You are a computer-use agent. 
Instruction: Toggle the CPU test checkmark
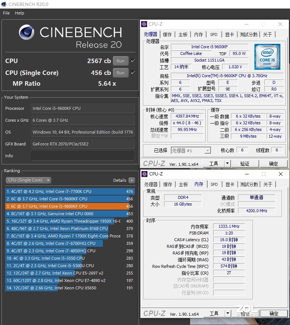(133, 61)
